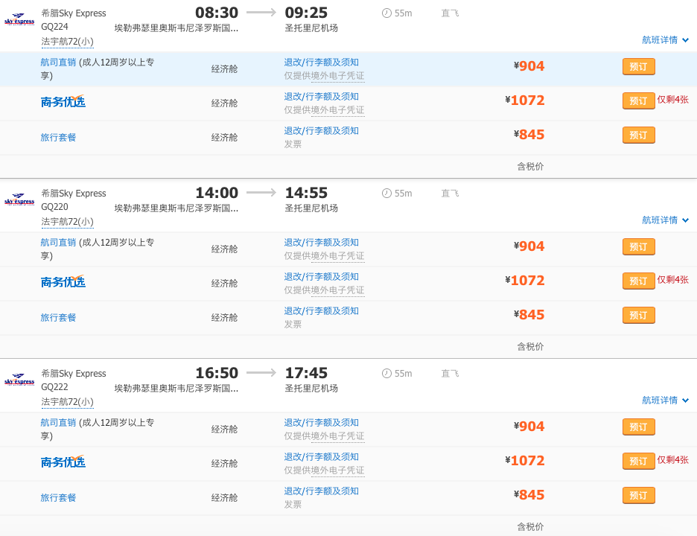Click the Sky Express logo for flight GQ224
Screen dimensions: 697x536
point(19,20)
